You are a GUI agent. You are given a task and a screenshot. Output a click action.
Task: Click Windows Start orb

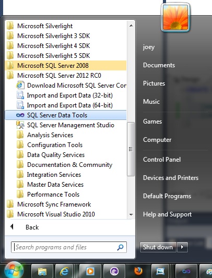(14, 270)
